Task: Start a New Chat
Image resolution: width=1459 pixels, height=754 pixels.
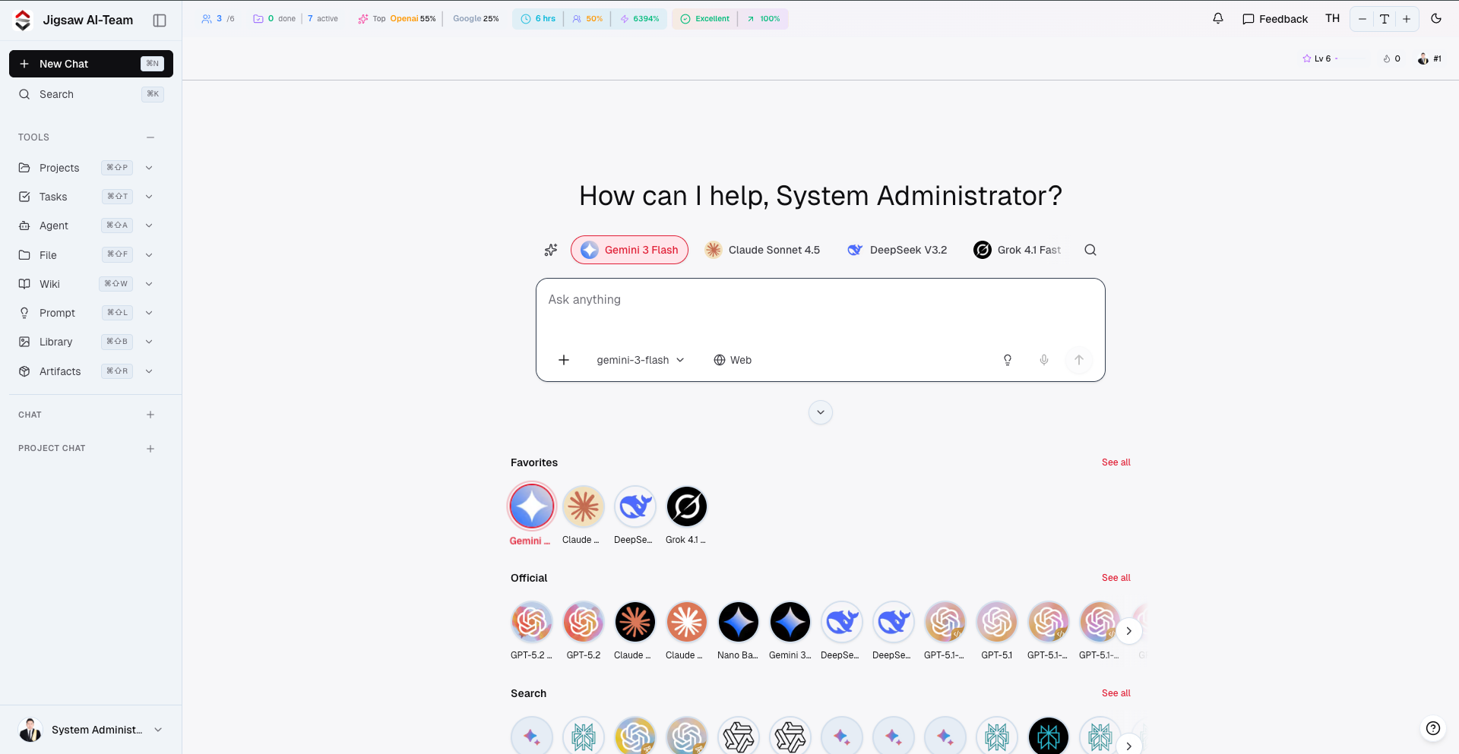Action: pyautogui.click(x=91, y=64)
